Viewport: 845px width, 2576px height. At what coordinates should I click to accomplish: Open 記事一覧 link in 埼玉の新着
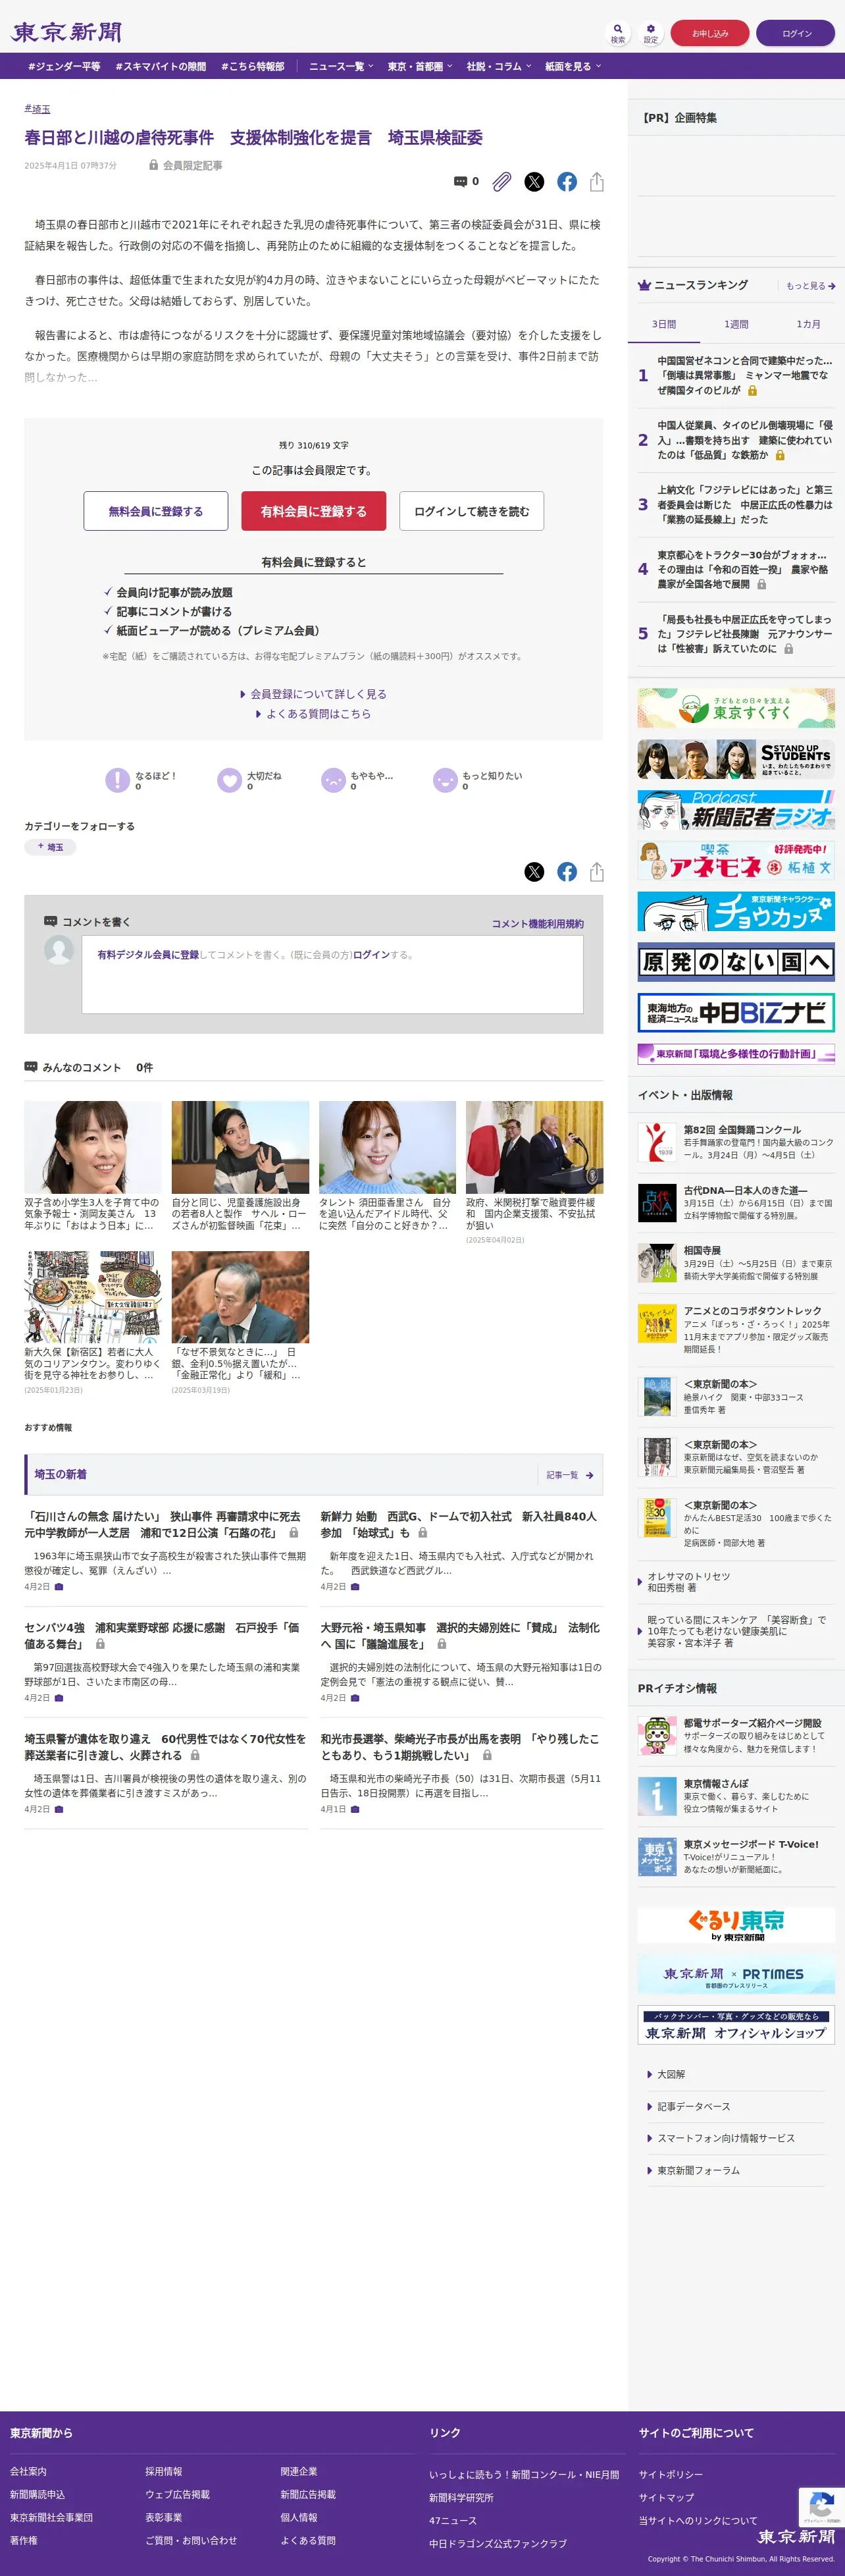(x=569, y=1475)
